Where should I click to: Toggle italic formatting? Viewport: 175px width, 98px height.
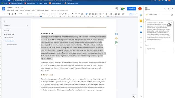pos(63,14)
